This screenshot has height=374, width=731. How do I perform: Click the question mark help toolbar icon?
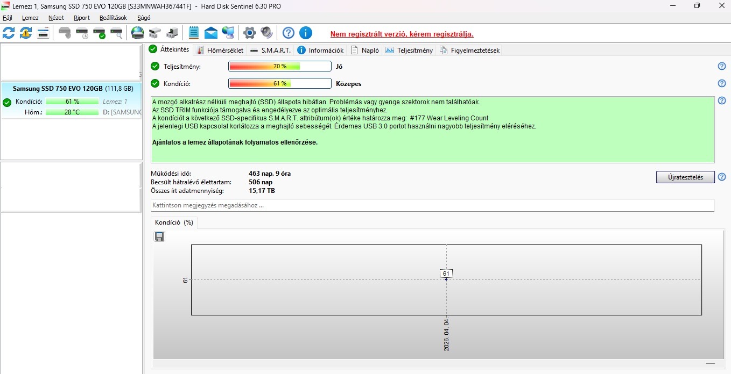(289, 33)
